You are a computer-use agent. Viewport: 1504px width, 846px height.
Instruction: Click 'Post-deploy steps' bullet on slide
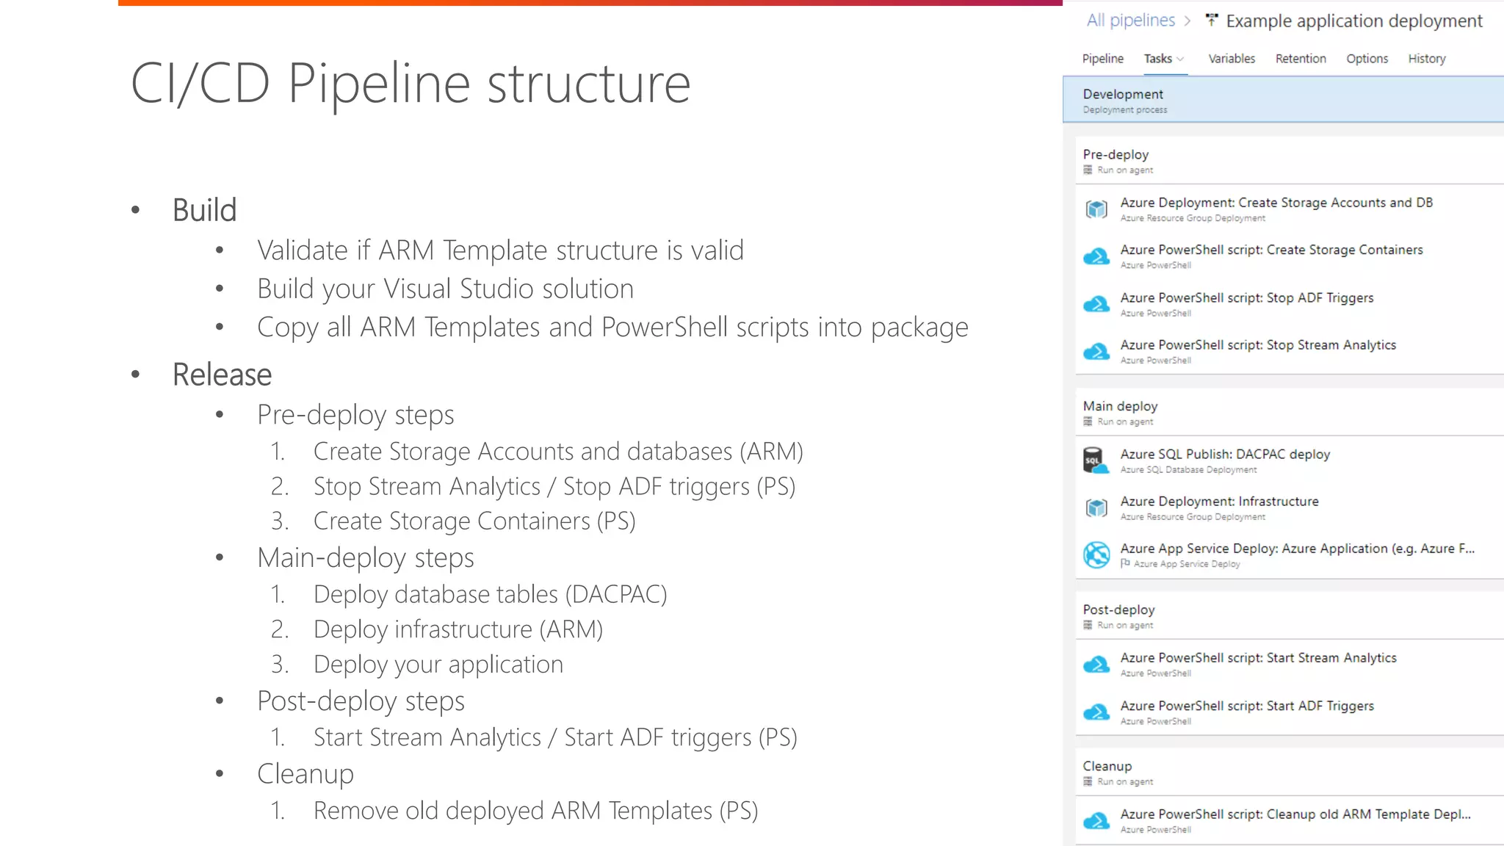pyautogui.click(x=361, y=701)
